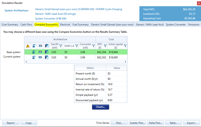Click the Operating Cost value $3,365.46
This screenshot has height=127, width=201.
[x=190, y=18]
